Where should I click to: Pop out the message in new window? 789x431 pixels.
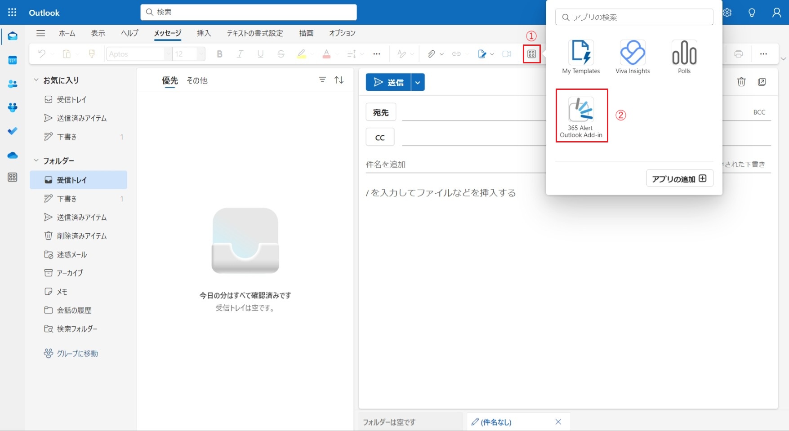[x=762, y=82]
